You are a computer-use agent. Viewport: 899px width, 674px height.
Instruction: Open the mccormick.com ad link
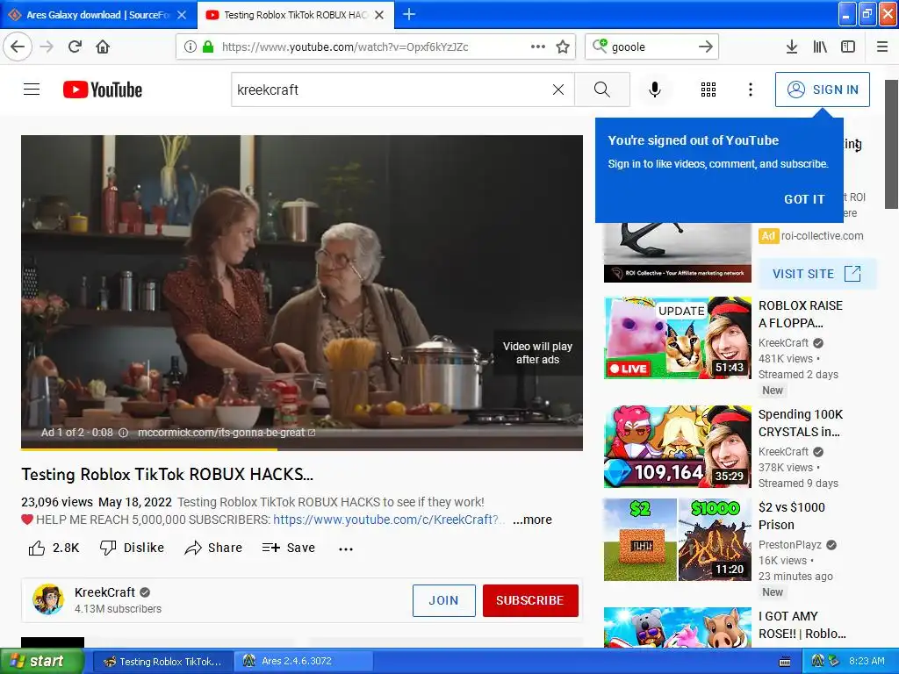226,433
